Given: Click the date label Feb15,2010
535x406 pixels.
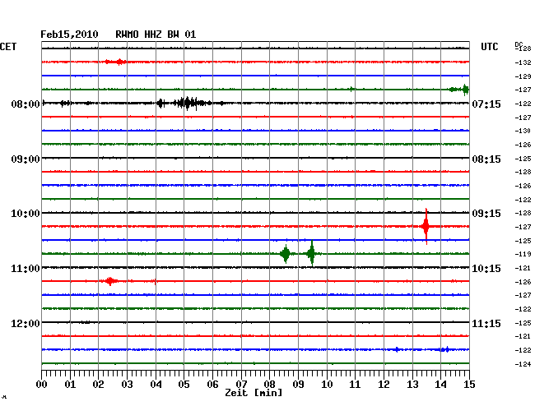Looking at the screenshot, I should click(x=69, y=35).
